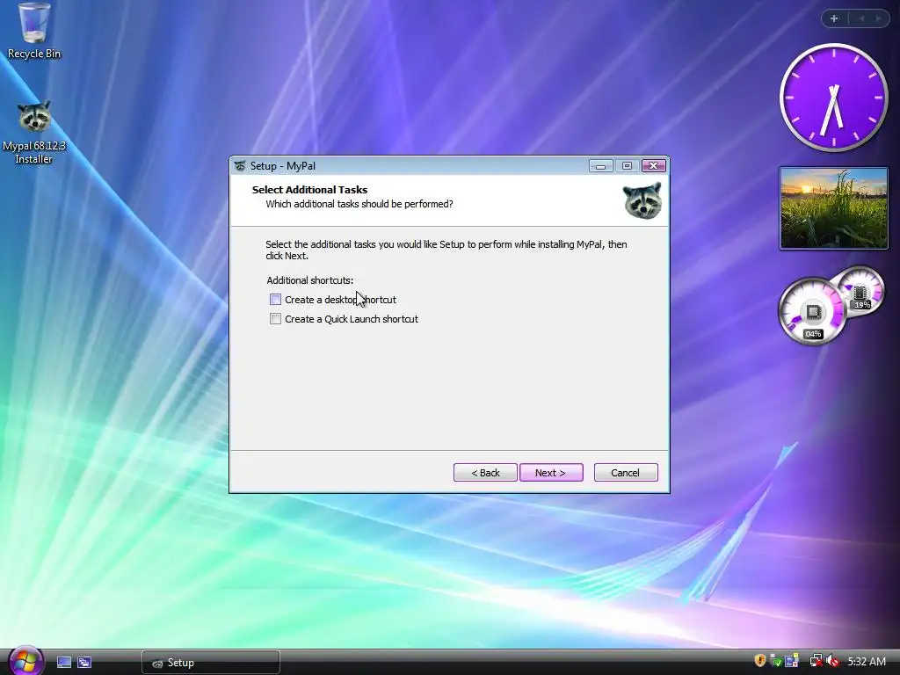Click Show Desktop in Quick Launch

64,663
